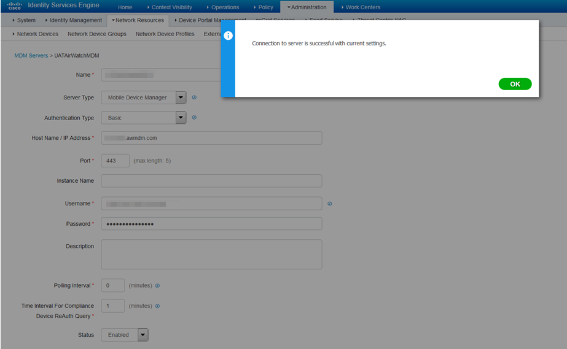Image resolution: width=567 pixels, height=349 pixels.
Task: Go to Network Device Profiles
Action: (x=165, y=34)
